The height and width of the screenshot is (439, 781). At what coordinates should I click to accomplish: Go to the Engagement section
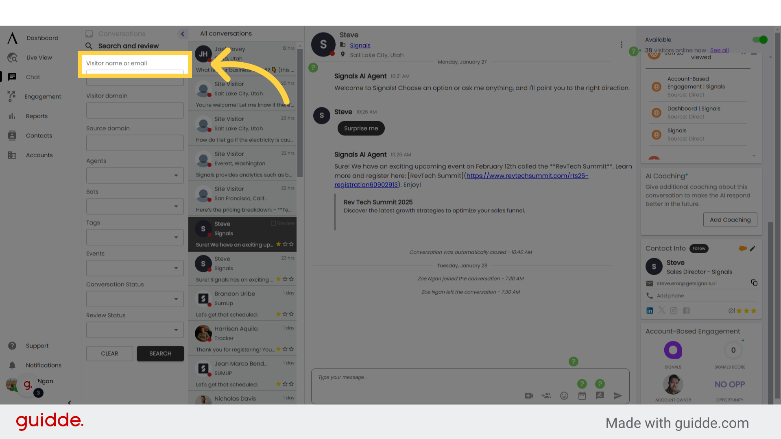coord(43,96)
